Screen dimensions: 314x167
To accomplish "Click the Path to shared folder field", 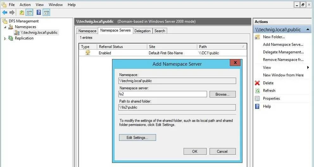I will (x=177, y=107).
